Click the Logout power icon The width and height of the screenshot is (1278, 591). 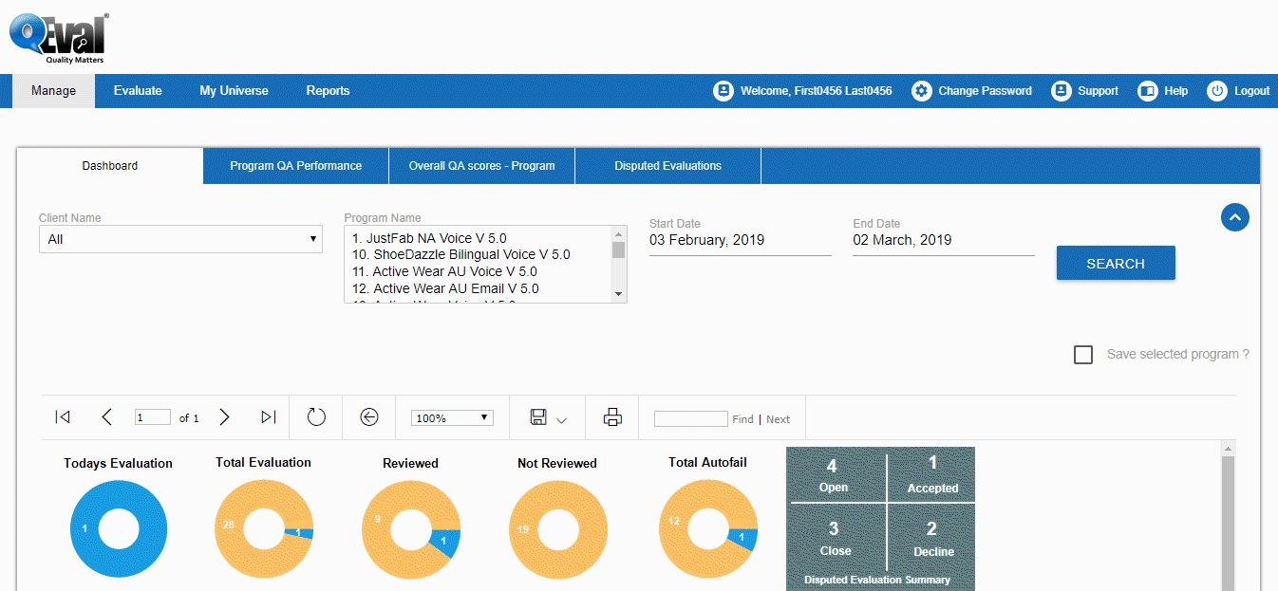click(x=1216, y=91)
